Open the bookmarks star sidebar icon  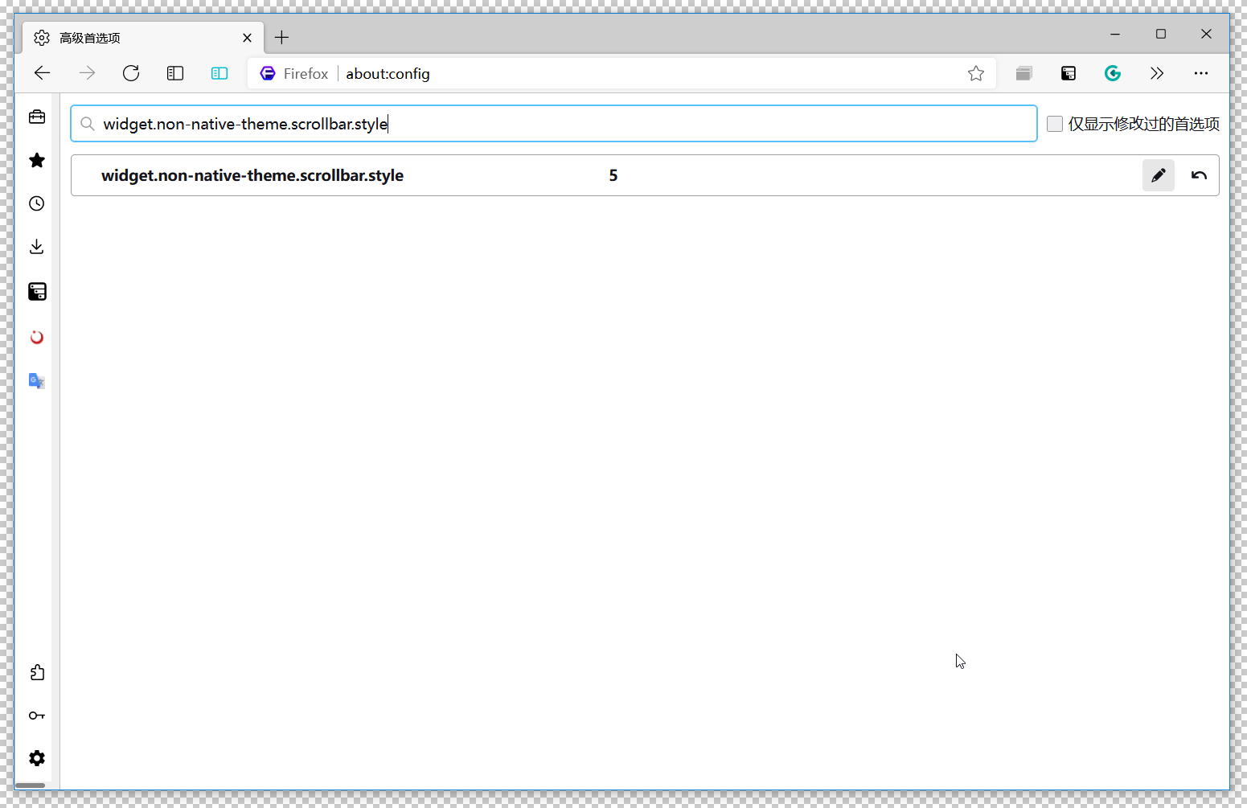point(36,160)
